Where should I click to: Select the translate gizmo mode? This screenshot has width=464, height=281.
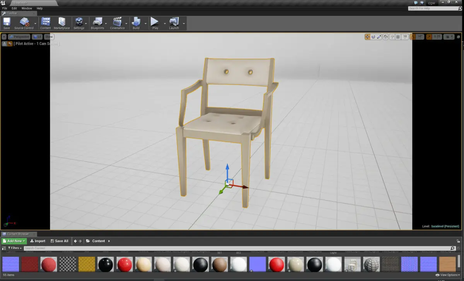(x=367, y=37)
